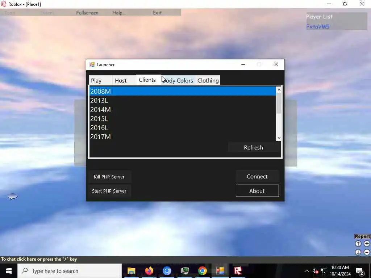Open File Explorer from the taskbar
The image size is (371, 278).
pyautogui.click(x=131, y=271)
